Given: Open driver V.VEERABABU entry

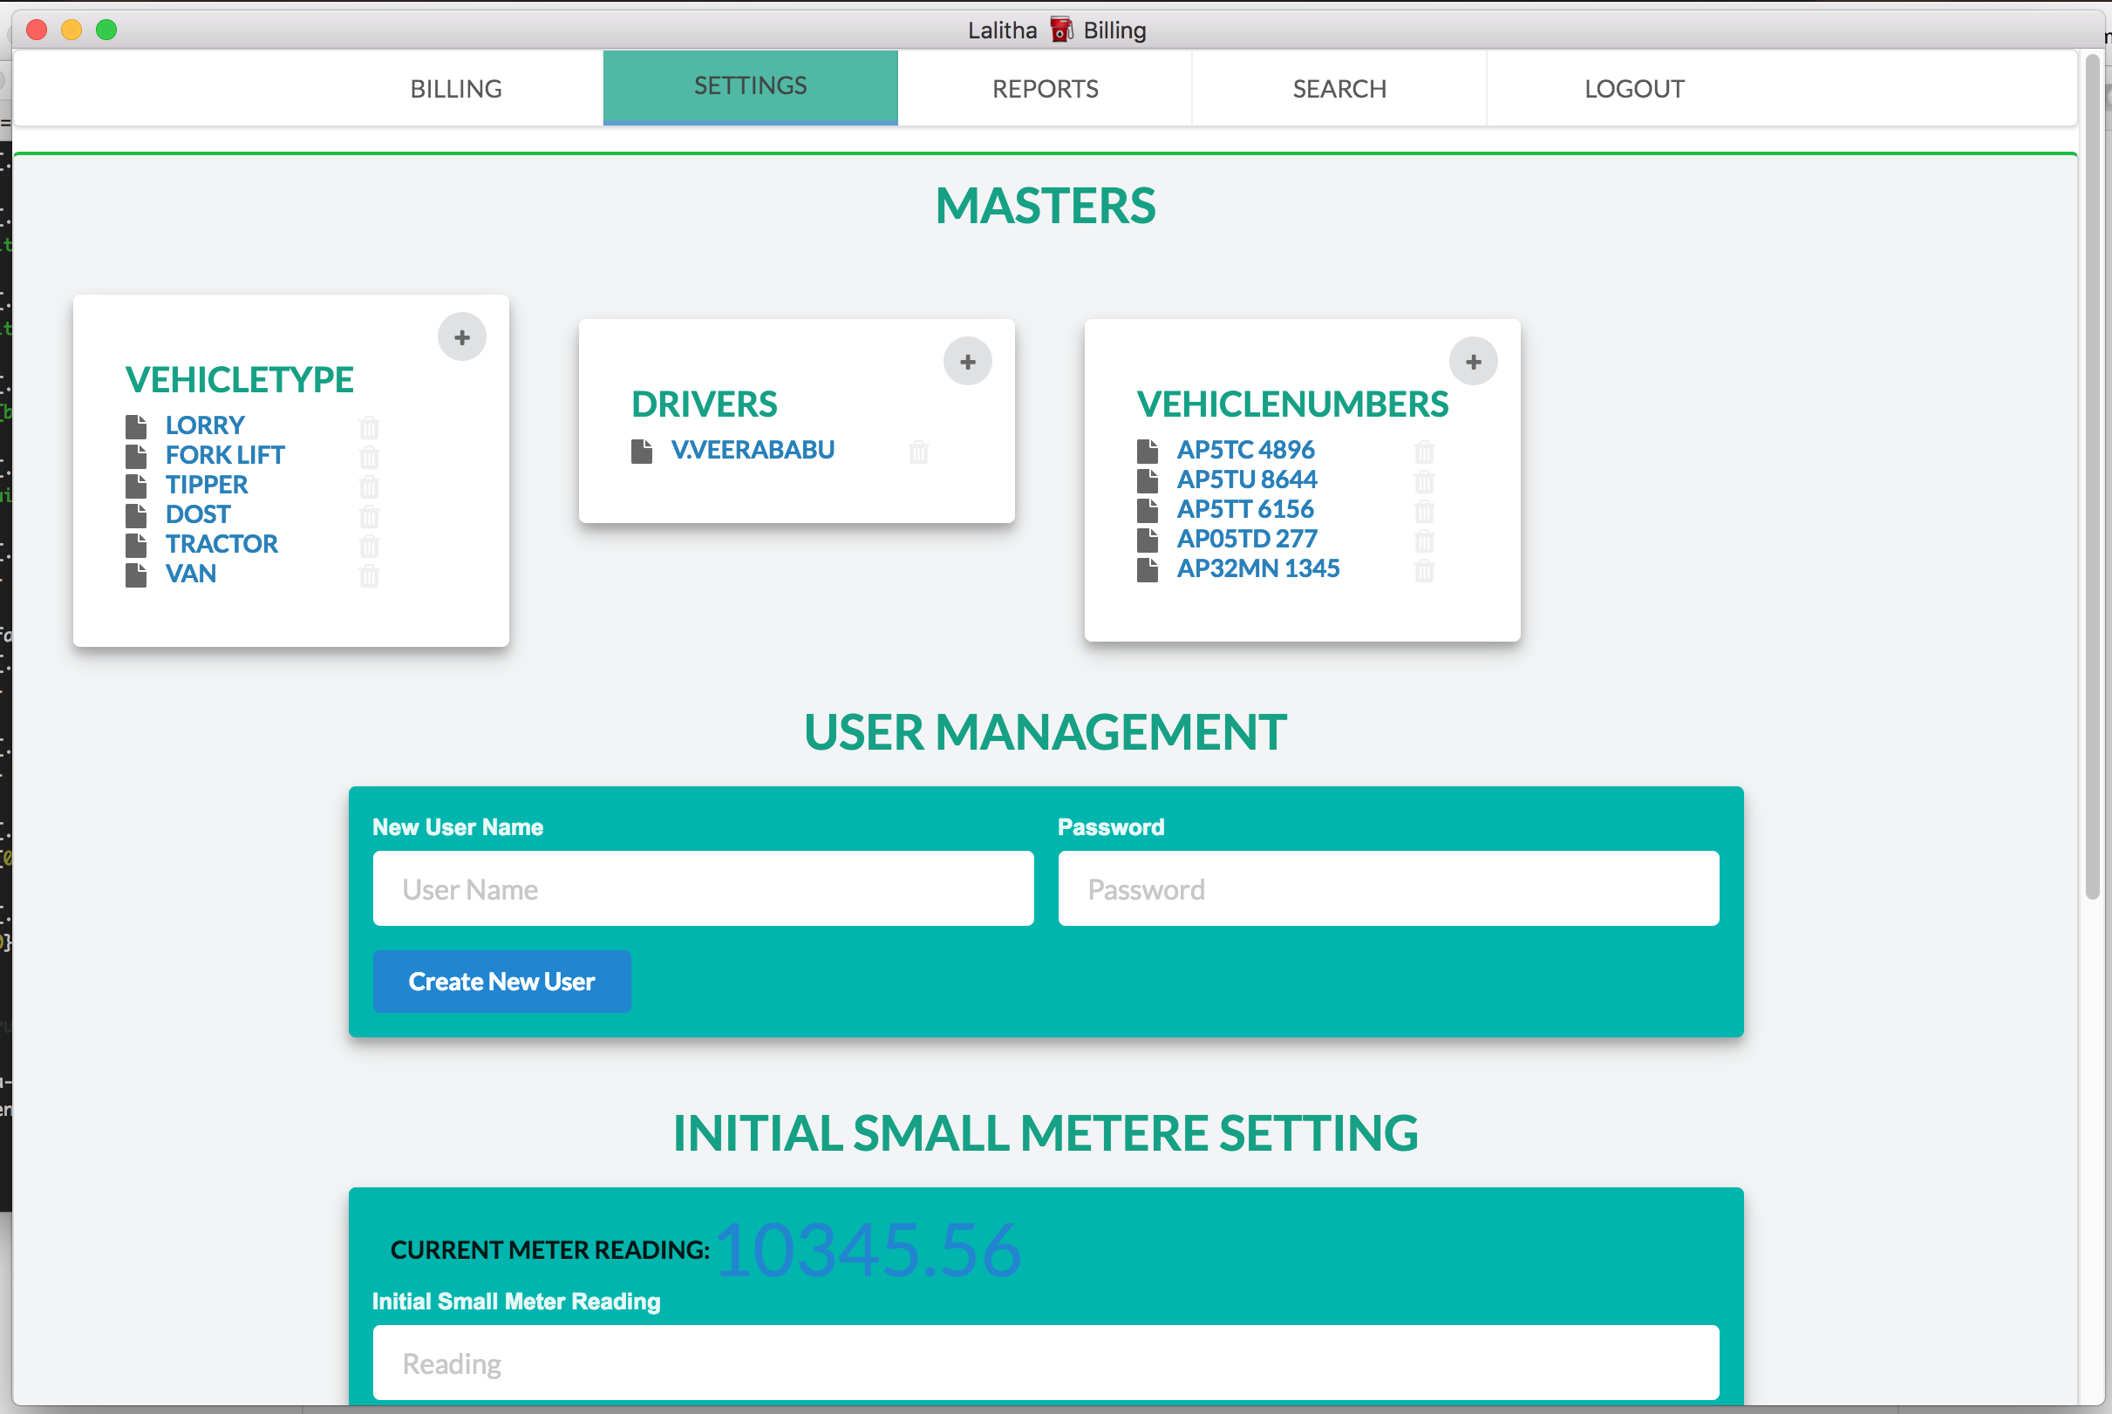Looking at the screenshot, I should coord(753,449).
